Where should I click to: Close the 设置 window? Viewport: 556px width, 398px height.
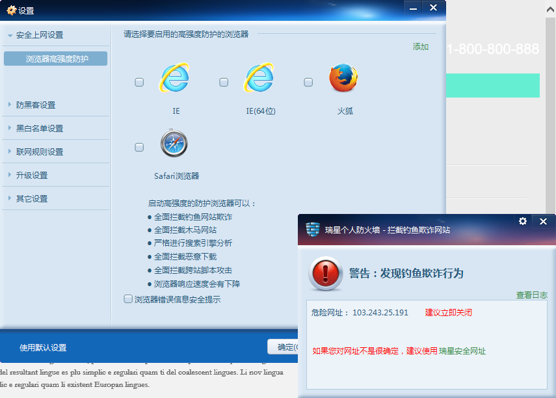coord(433,8)
